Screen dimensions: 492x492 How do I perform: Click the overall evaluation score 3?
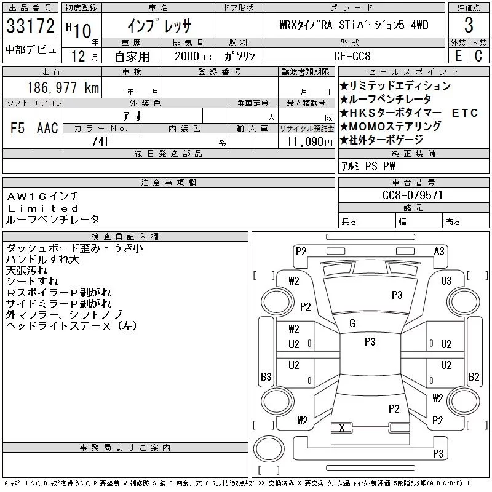click(469, 25)
